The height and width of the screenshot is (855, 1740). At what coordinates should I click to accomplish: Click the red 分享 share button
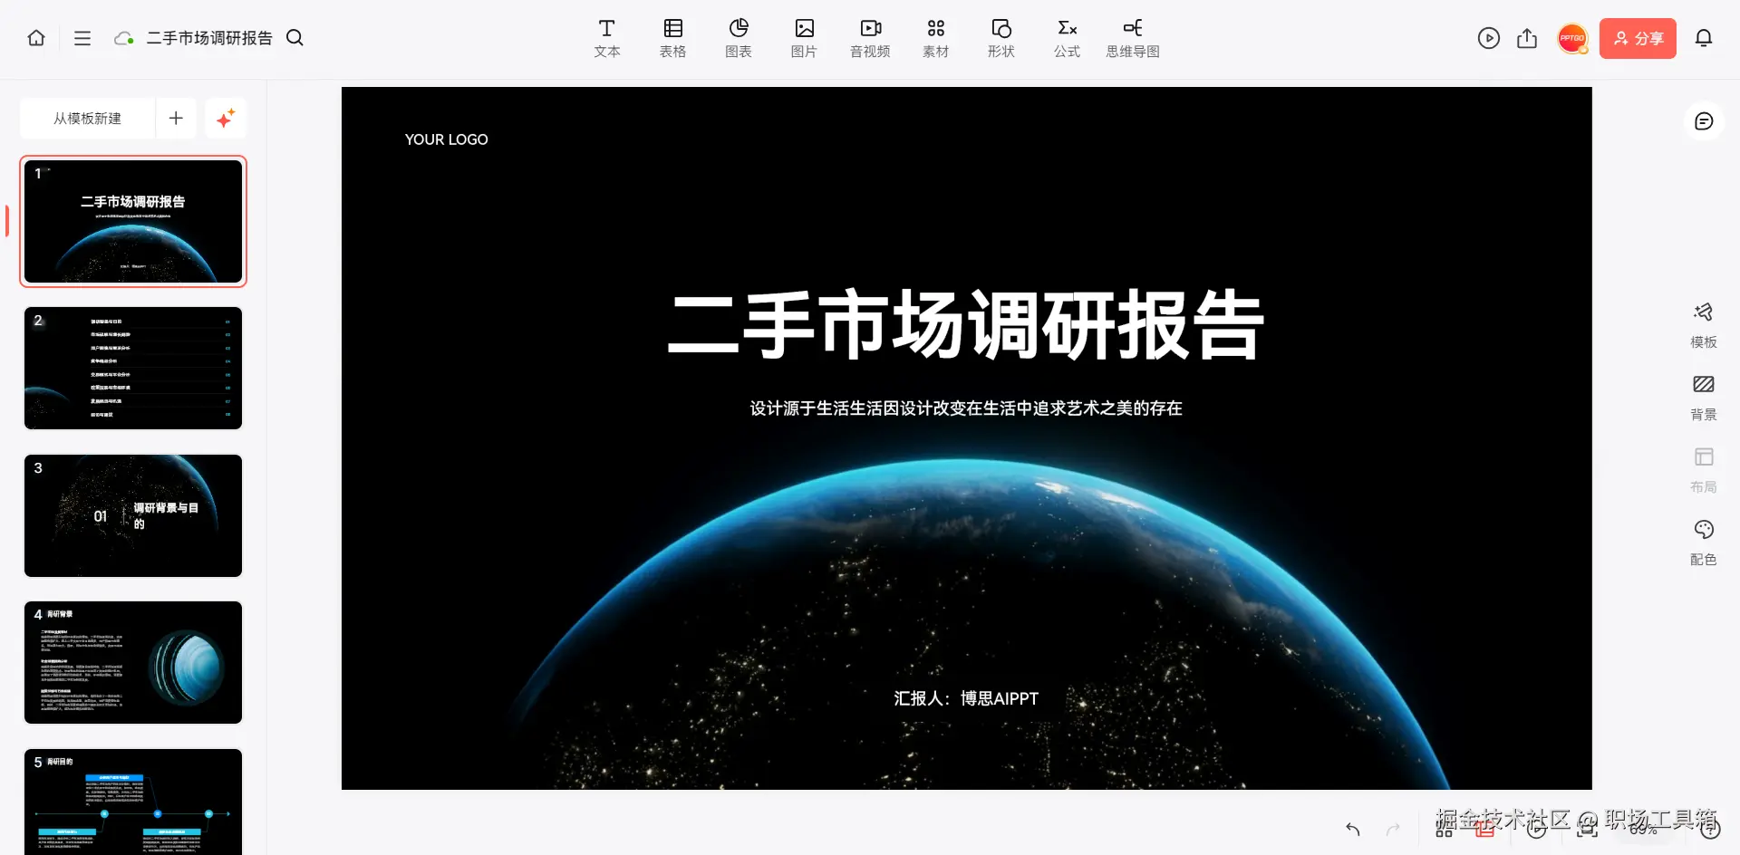click(x=1638, y=38)
